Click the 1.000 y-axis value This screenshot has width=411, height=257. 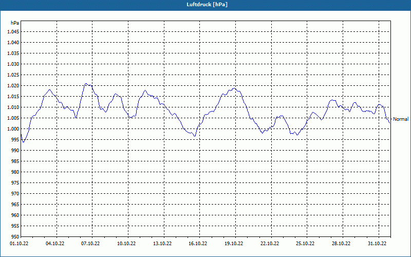pos(13,129)
